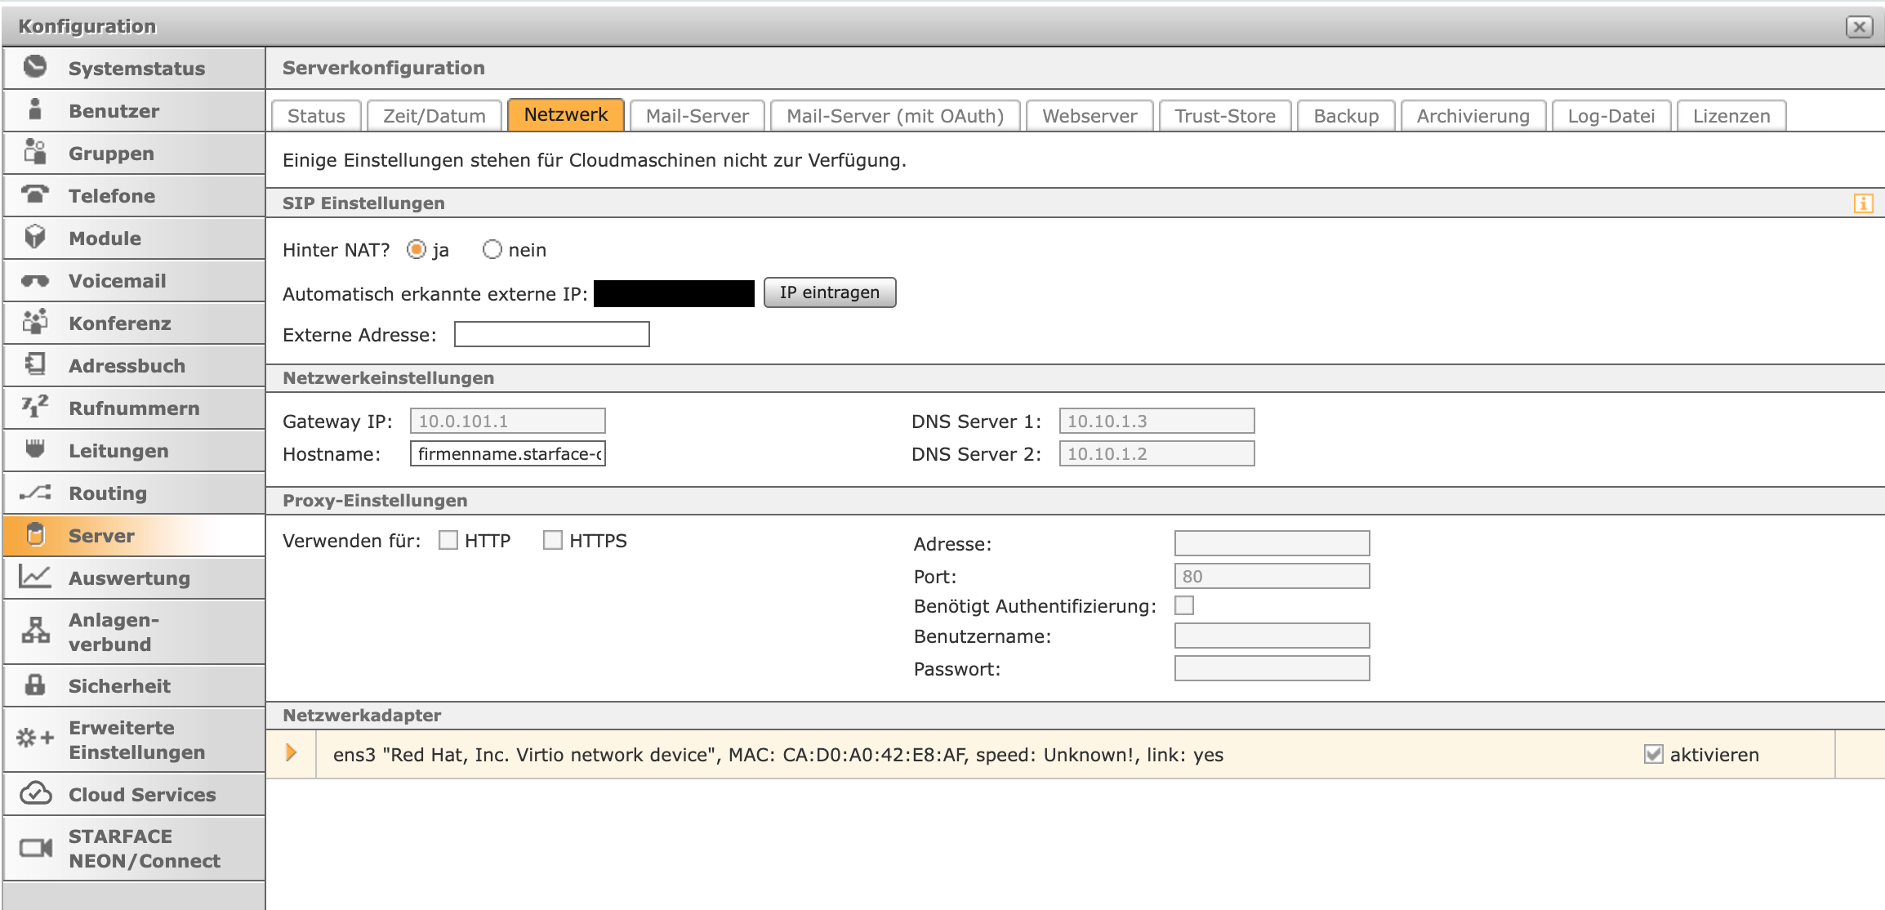Open the Webserver tab

1090,116
